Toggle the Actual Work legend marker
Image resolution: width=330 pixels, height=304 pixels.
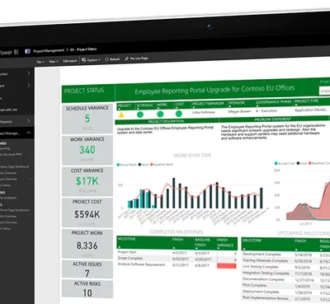tap(118, 165)
